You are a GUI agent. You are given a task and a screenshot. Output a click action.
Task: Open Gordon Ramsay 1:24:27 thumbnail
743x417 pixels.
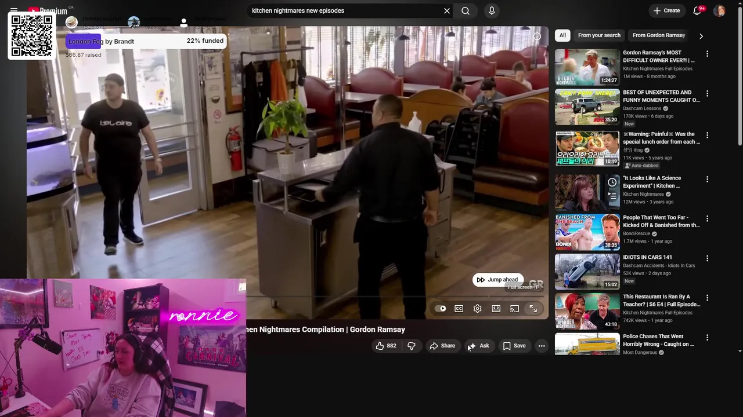point(587,67)
